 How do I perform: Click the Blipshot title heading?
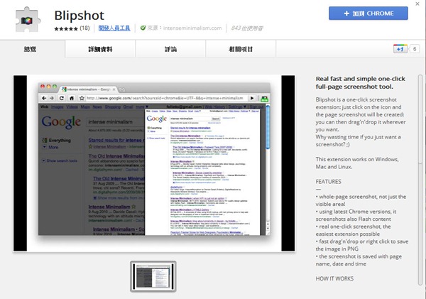79,15
